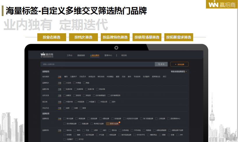238x142 pixels.
Task: Check the 中国内地 checkbox
Action: coord(64,102)
